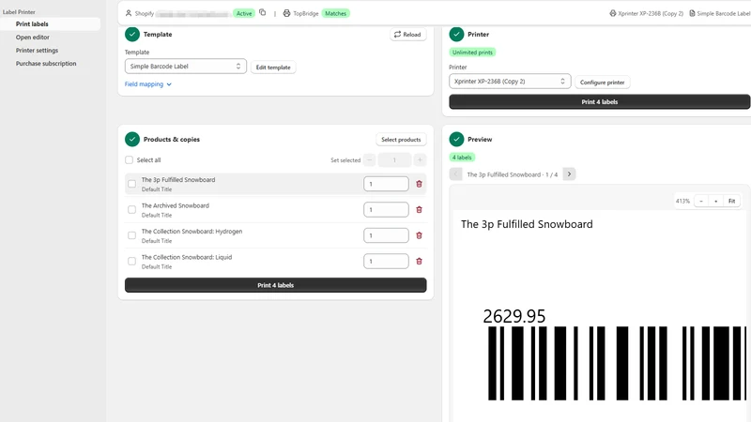Image resolution: width=751 pixels, height=422 pixels.
Task: Click Print 4 labels below product list
Action: 275,285
